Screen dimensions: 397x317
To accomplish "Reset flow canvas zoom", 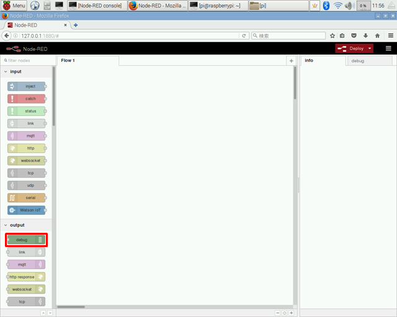I will click(284, 313).
